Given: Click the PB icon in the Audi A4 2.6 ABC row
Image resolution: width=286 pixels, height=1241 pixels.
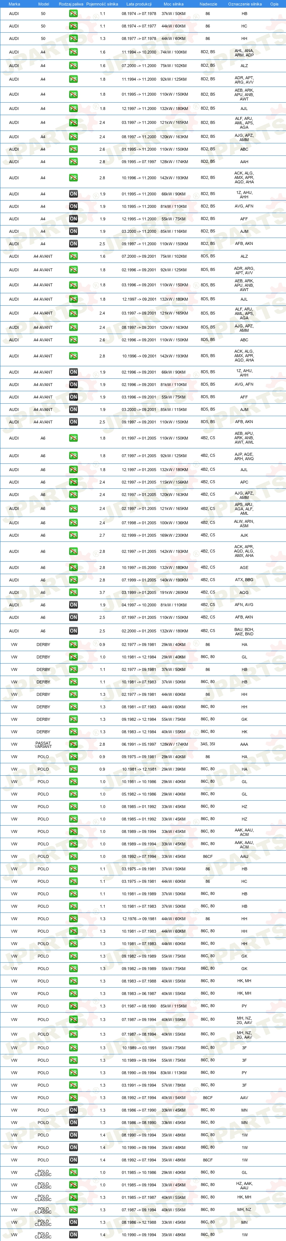Looking at the screenshot, I should [73, 149].
